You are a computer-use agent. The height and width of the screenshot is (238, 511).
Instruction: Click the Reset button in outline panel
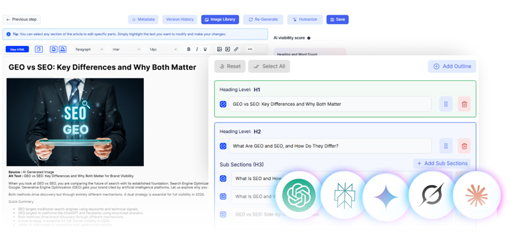pos(230,66)
